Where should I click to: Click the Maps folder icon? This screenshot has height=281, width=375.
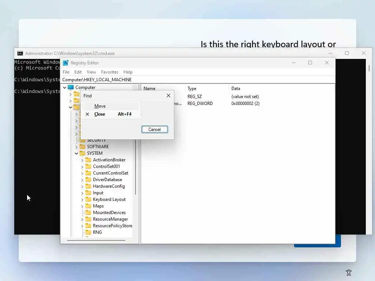click(x=88, y=206)
